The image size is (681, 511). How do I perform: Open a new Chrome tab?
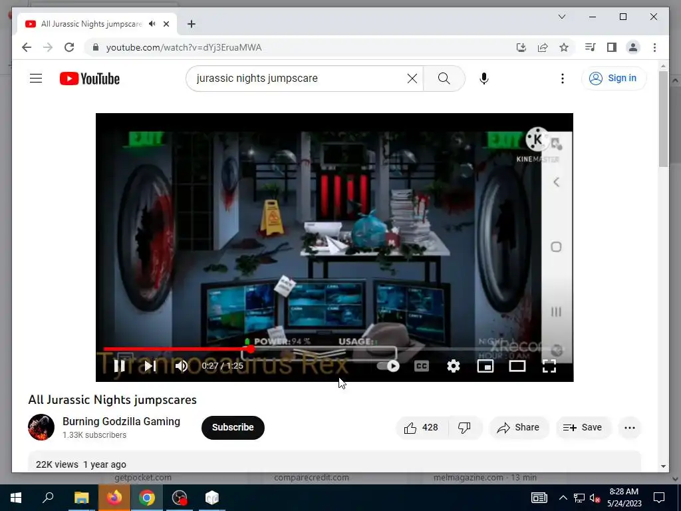[x=192, y=24]
